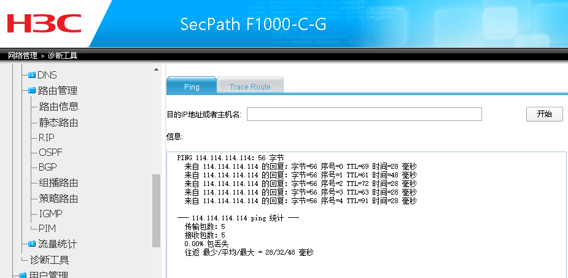Screen dimensions: 568x278
Task: Click the TTL=63 ping reply line
Action: pyautogui.click(x=301, y=192)
